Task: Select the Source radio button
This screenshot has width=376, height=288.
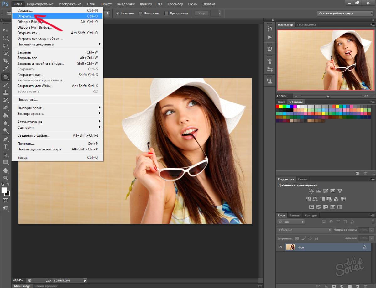Action: tap(118, 13)
